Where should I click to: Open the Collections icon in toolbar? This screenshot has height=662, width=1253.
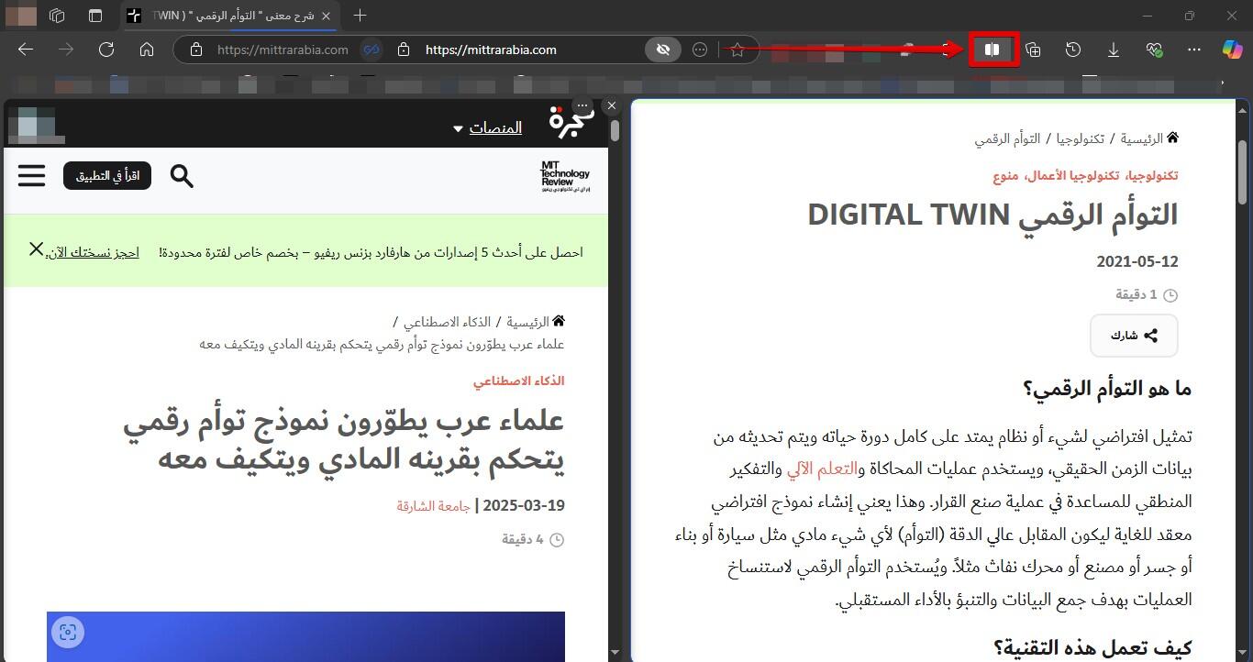pos(1033,50)
